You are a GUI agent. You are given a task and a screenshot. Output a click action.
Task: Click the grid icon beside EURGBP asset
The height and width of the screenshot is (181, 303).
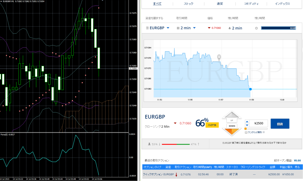pyautogui.click(x=147, y=28)
